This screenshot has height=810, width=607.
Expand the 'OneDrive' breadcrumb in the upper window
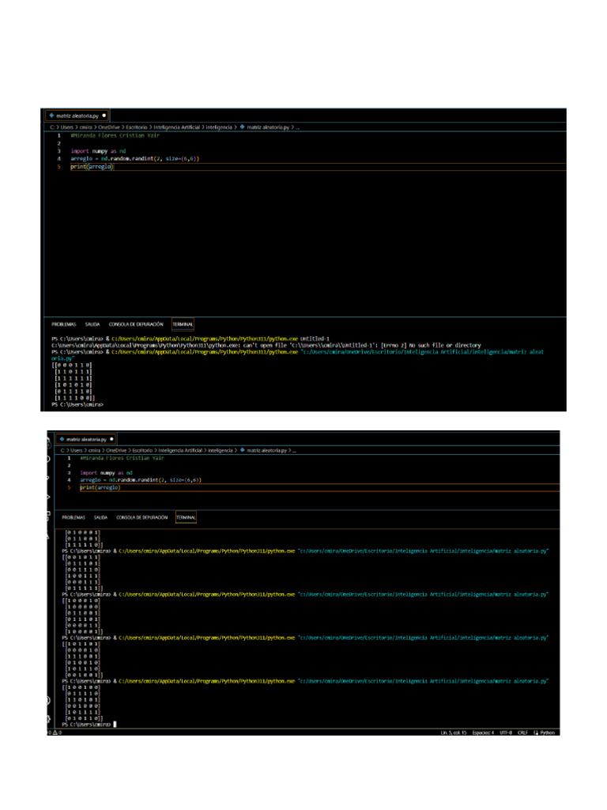click(109, 127)
